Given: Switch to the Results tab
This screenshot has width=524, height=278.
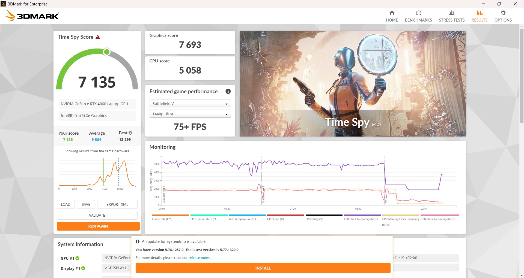Looking at the screenshot, I should pos(479,16).
